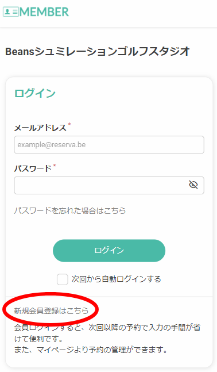Screen dimensions: 217x372
Task: Open the 新規会員登録はこちら link
Action: (x=51, y=310)
